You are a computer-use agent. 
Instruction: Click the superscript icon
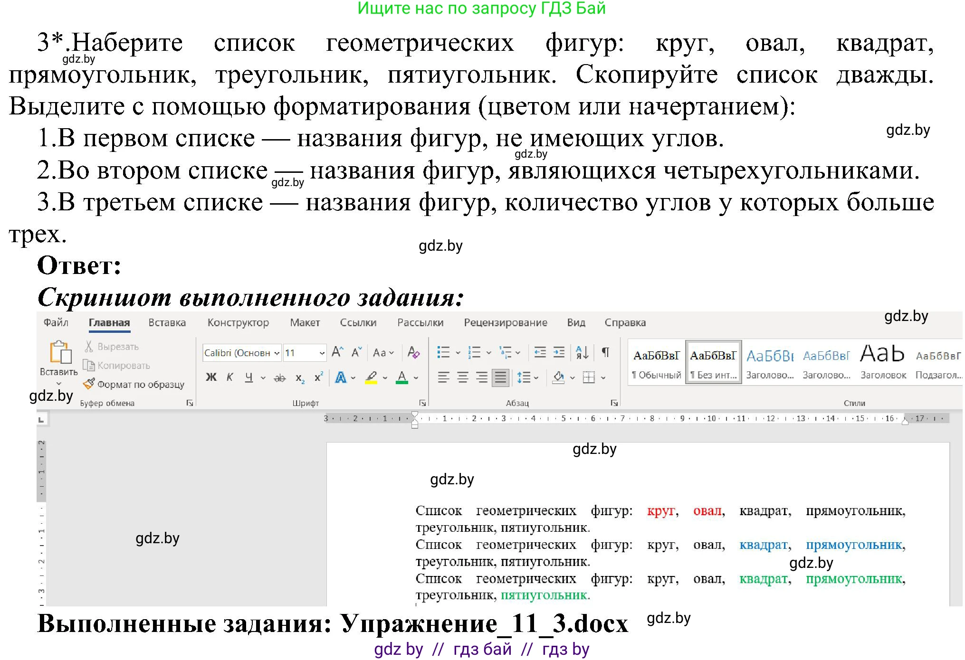coord(319,376)
